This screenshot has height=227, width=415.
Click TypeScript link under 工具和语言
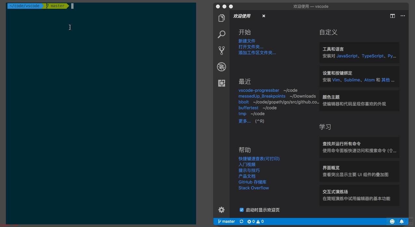(x=373, y=56)
